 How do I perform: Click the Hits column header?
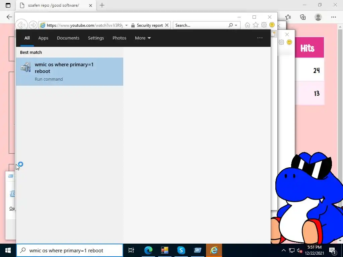tap(307, 48)
